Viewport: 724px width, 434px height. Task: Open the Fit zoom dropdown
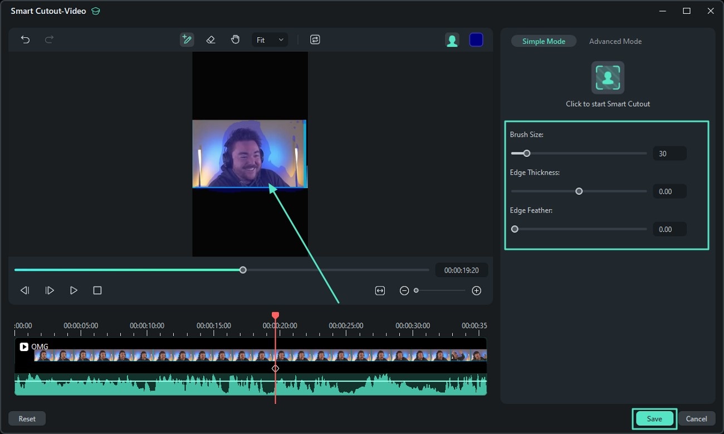point(270,40)
